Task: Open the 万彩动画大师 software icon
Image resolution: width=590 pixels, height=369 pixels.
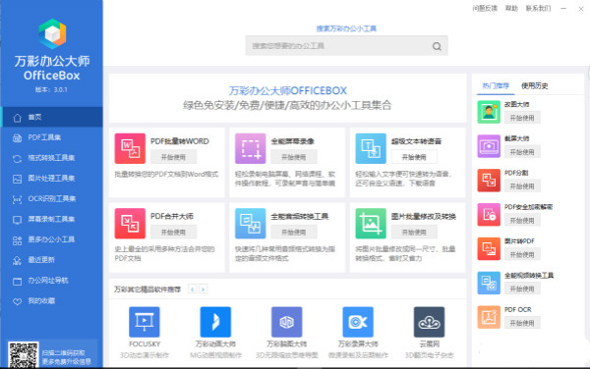Action: [215, 322]
